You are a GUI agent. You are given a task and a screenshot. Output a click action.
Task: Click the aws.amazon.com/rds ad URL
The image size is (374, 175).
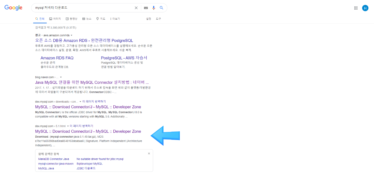coord(56,35)
